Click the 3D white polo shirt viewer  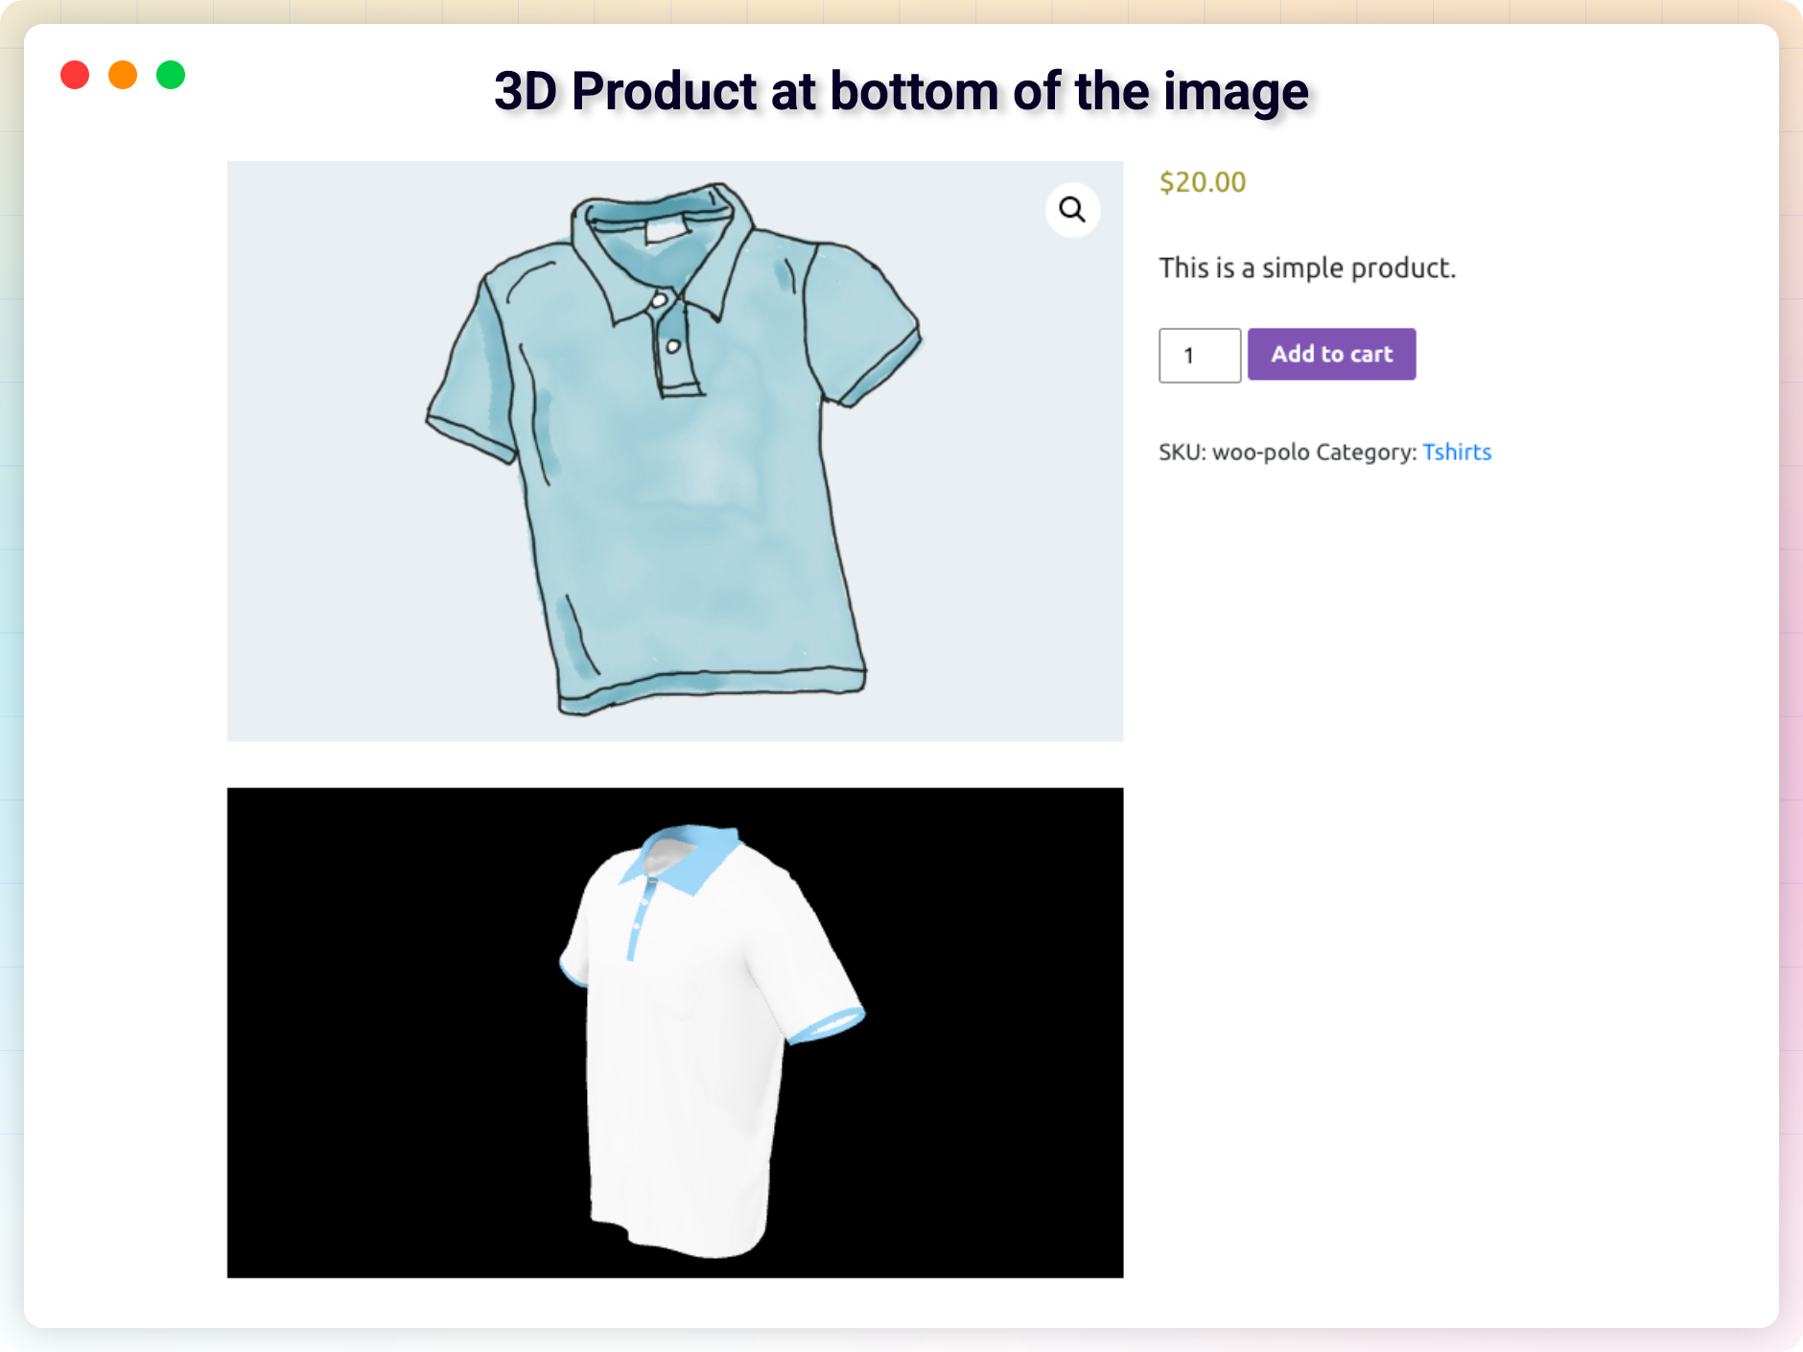click(x=675, y=1033)
